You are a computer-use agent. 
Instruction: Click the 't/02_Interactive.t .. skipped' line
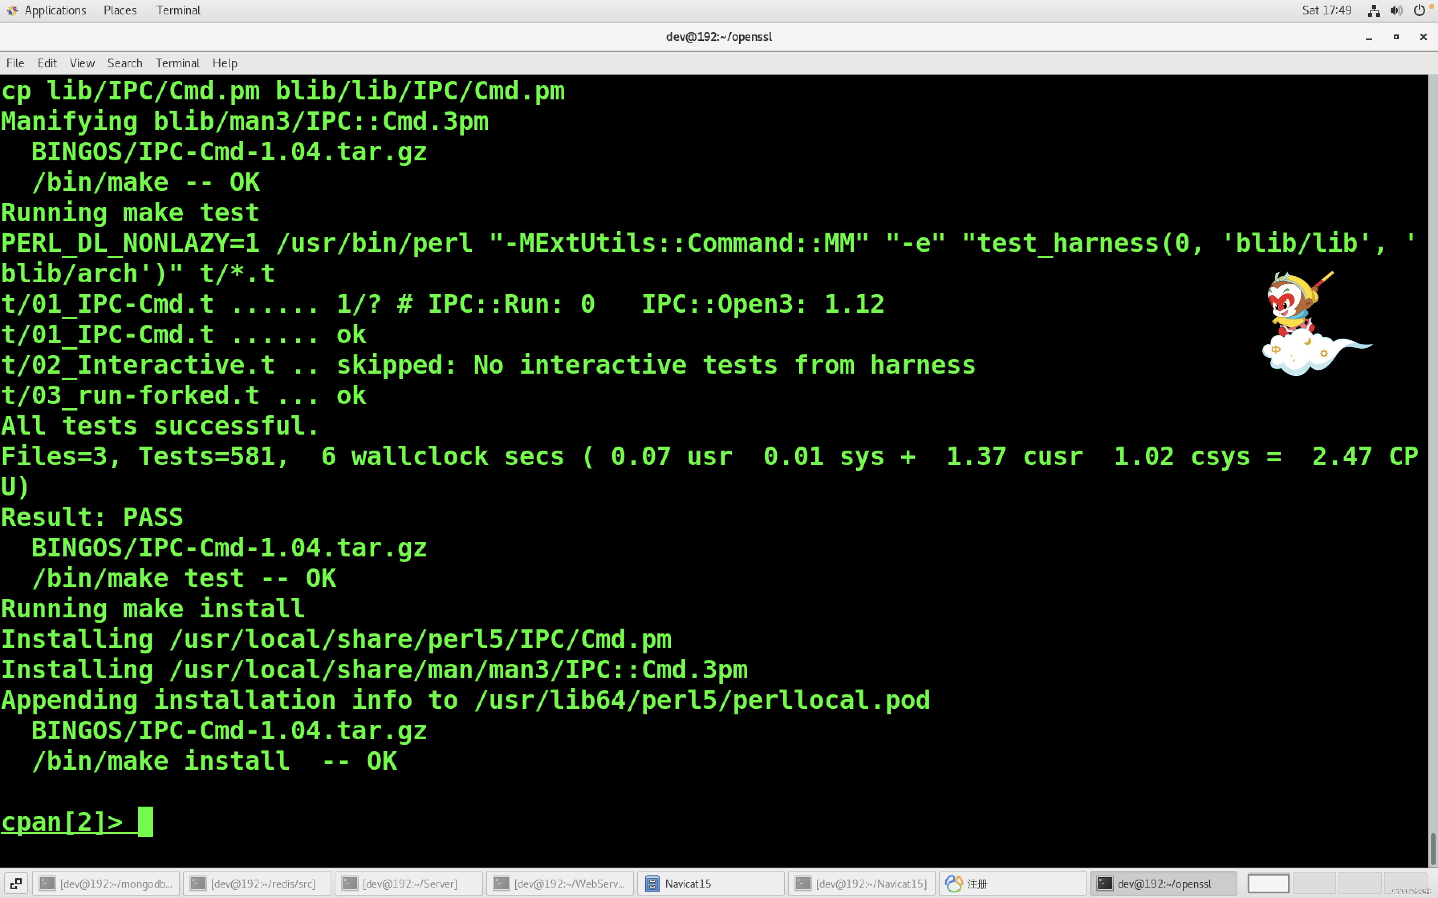488,365
